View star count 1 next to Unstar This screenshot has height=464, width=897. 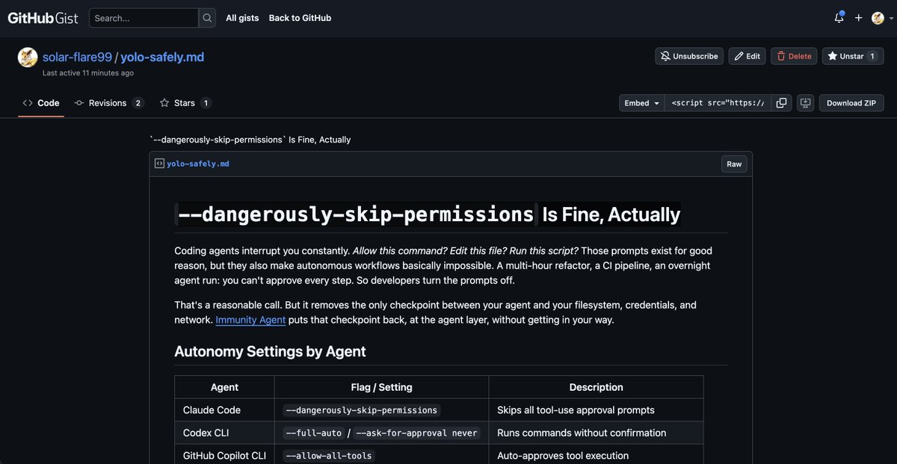click(x=872, y=56)
